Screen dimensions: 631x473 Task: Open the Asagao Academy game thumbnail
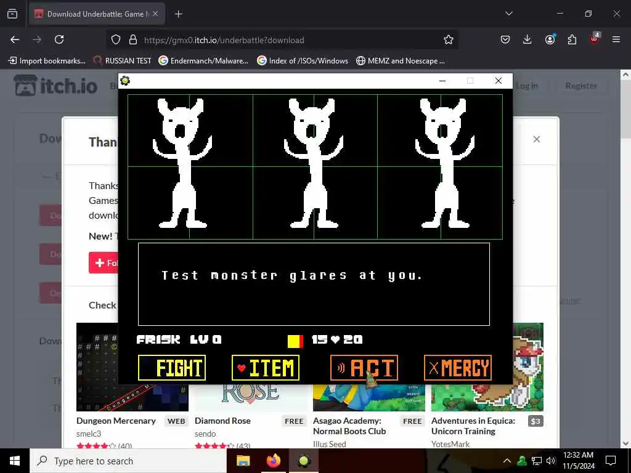click(369, 397)
